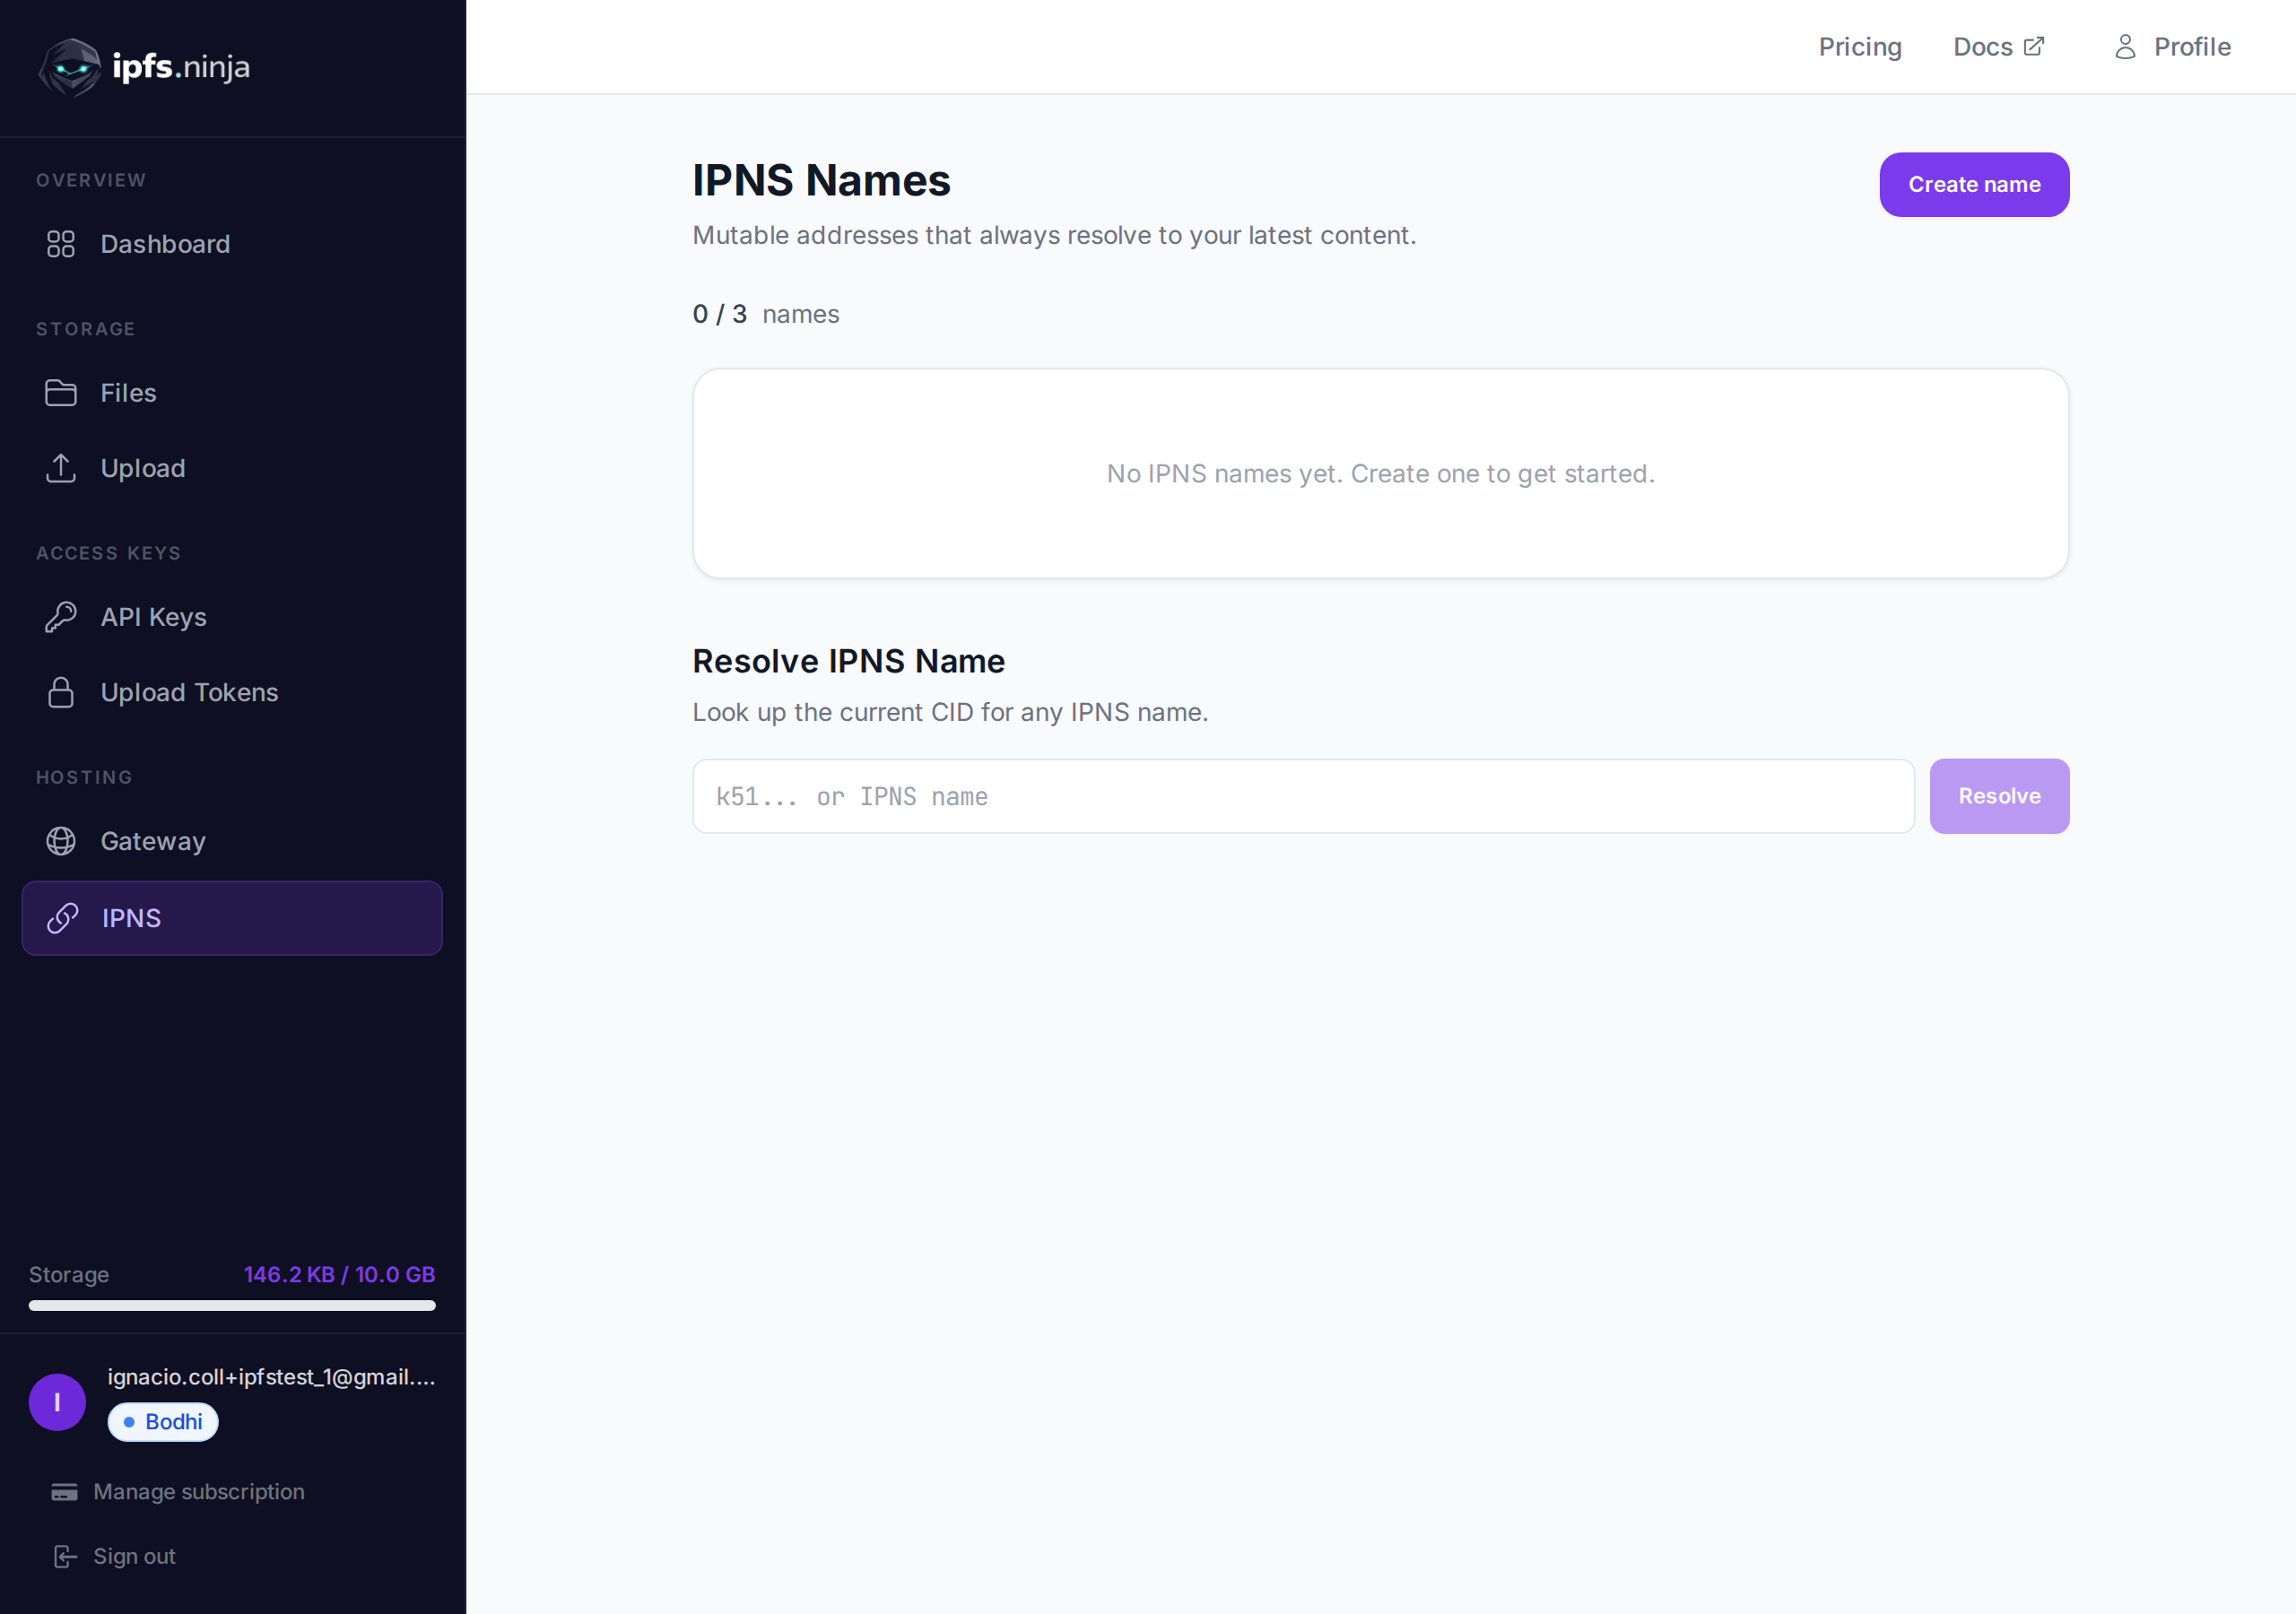Image resolution: width=2296 pixels, height=1614 pixels.
Task: Click the Create name button
Action: click(x=1973, y=184)
